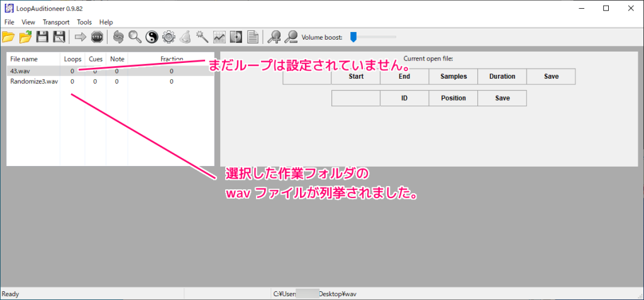Click the gear icon in toolbar

point(169,37)
